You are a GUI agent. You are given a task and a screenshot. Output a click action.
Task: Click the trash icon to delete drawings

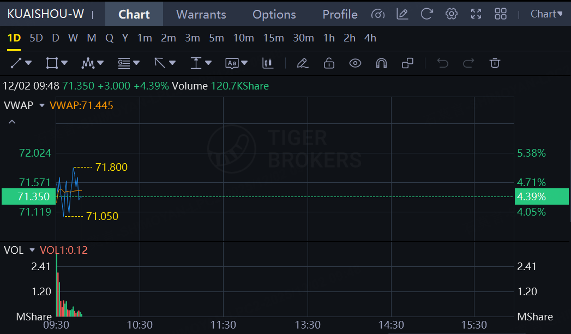(495, 63)
